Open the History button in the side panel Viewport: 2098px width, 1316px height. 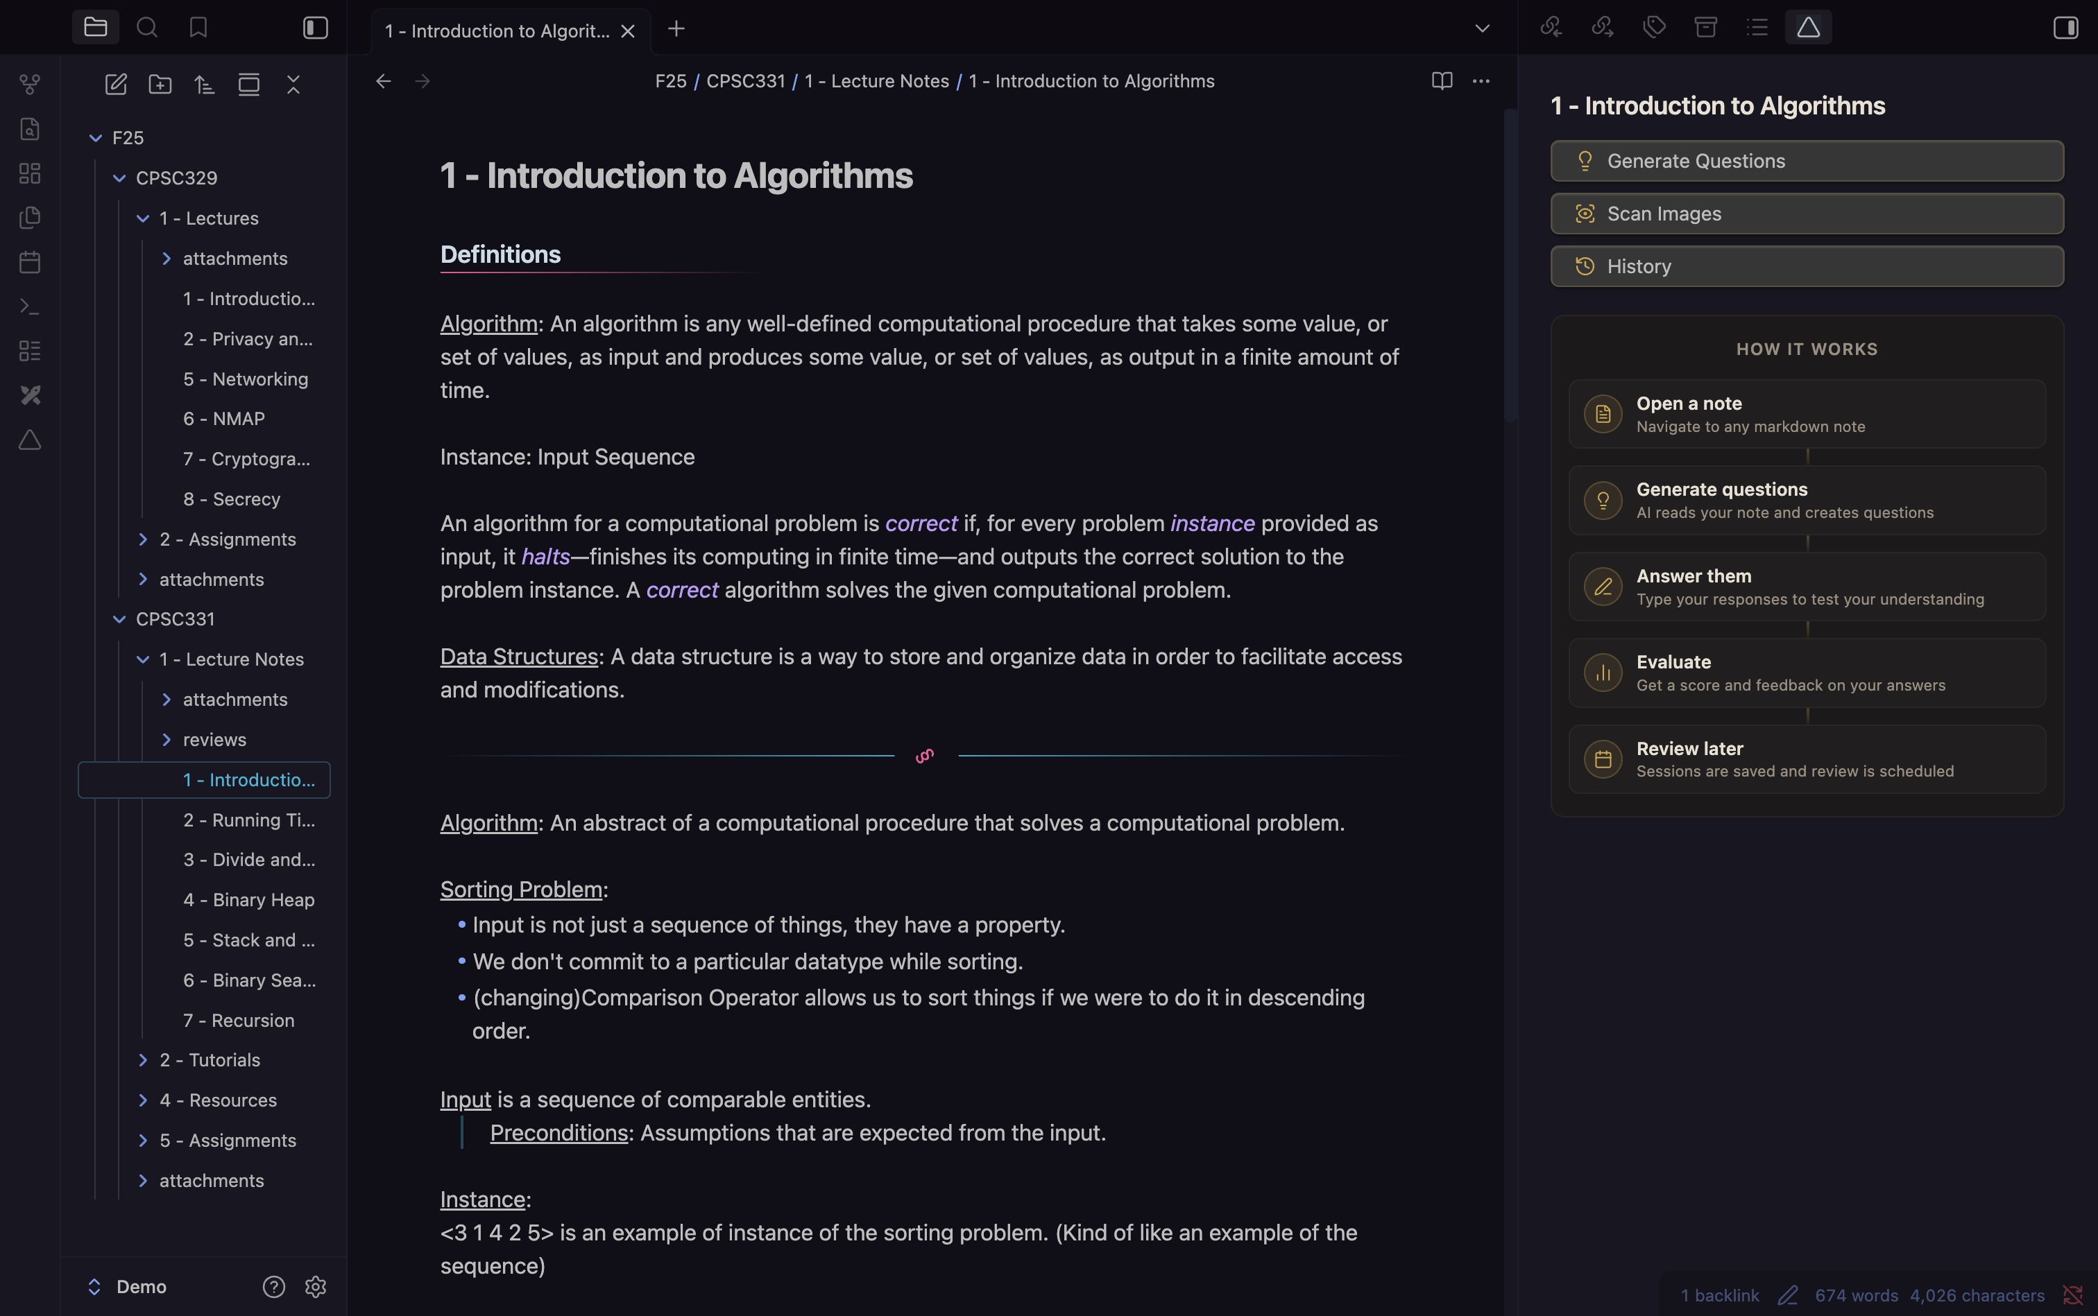pyautogui.click(x=1806, y=266)
